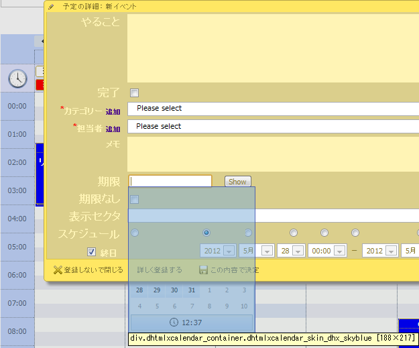Untick the 終日 checkbox
Screen dimensions: 419x348
coord(91,251)
